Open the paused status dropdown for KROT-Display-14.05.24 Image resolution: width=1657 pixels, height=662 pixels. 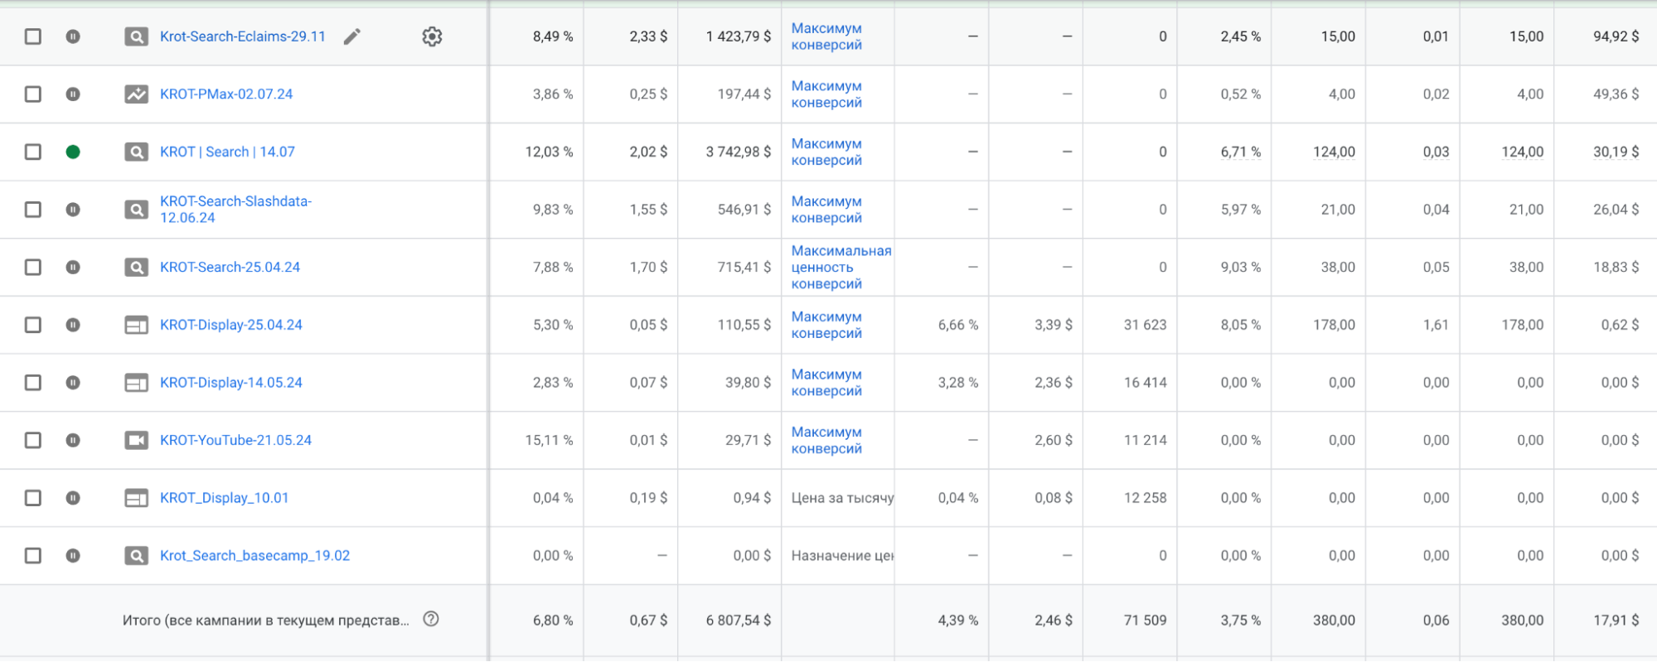click(x=73, y=383)
